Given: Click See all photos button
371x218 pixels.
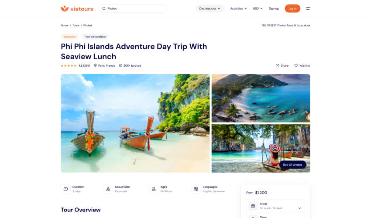Looking at the screenshot, I should coord(292,164).
